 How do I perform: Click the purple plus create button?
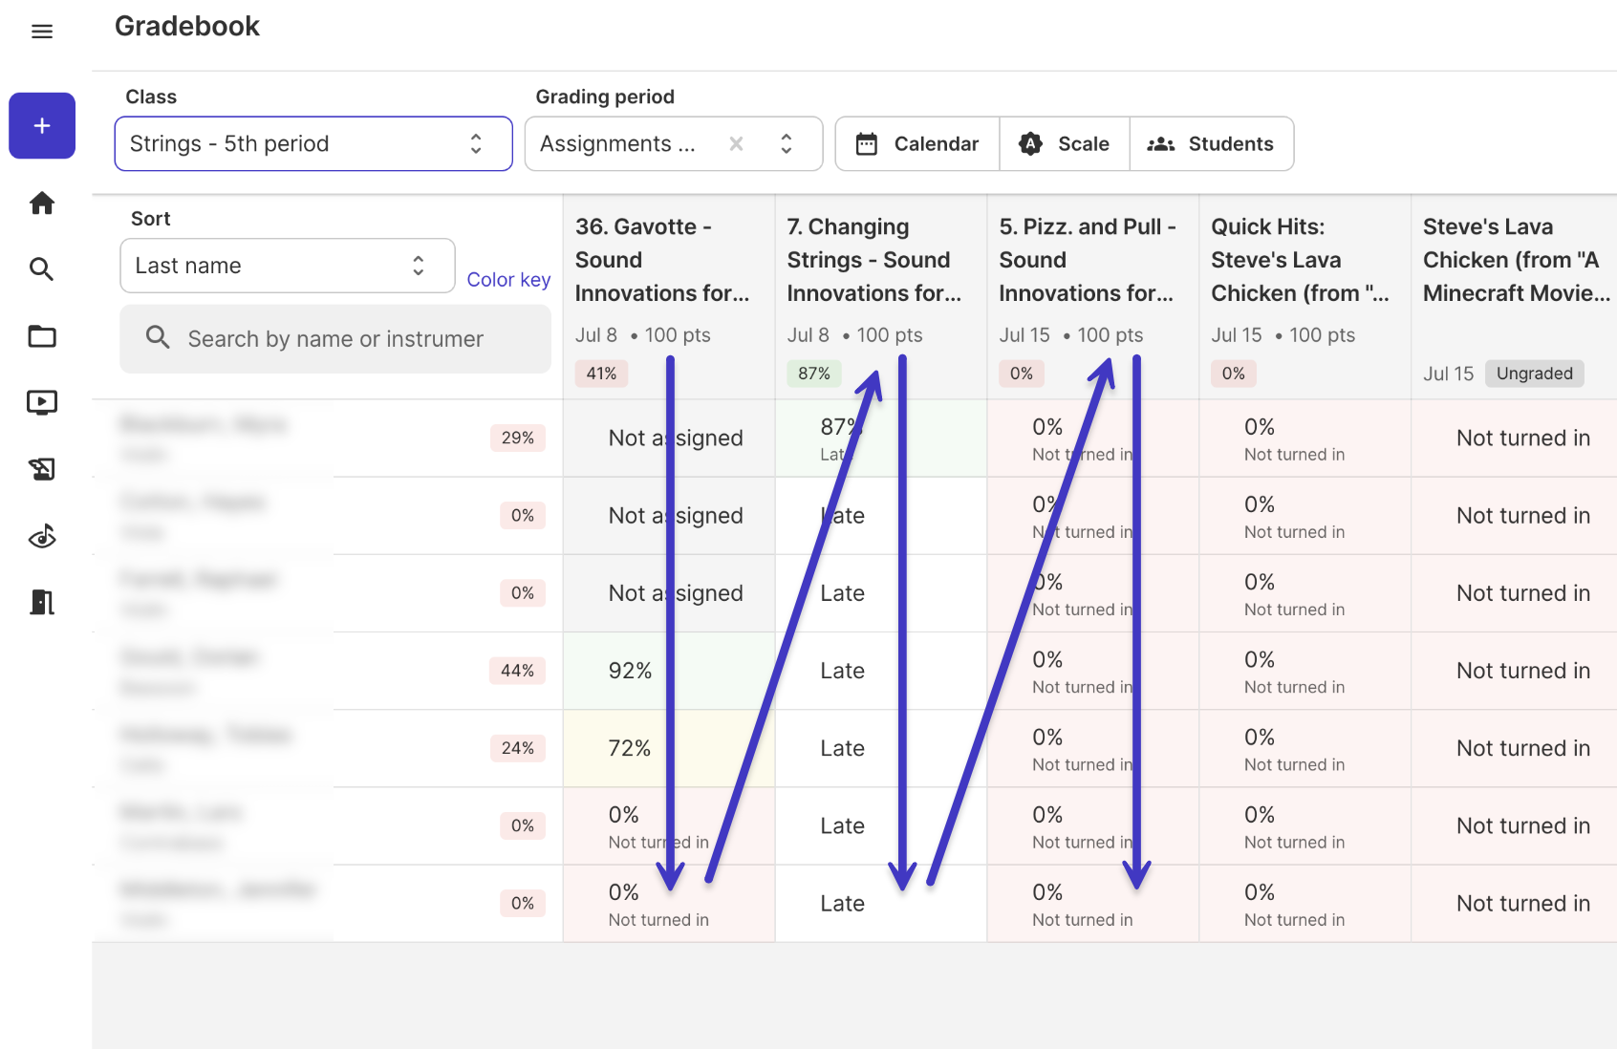pyautogui.click(x=42, y=125)
